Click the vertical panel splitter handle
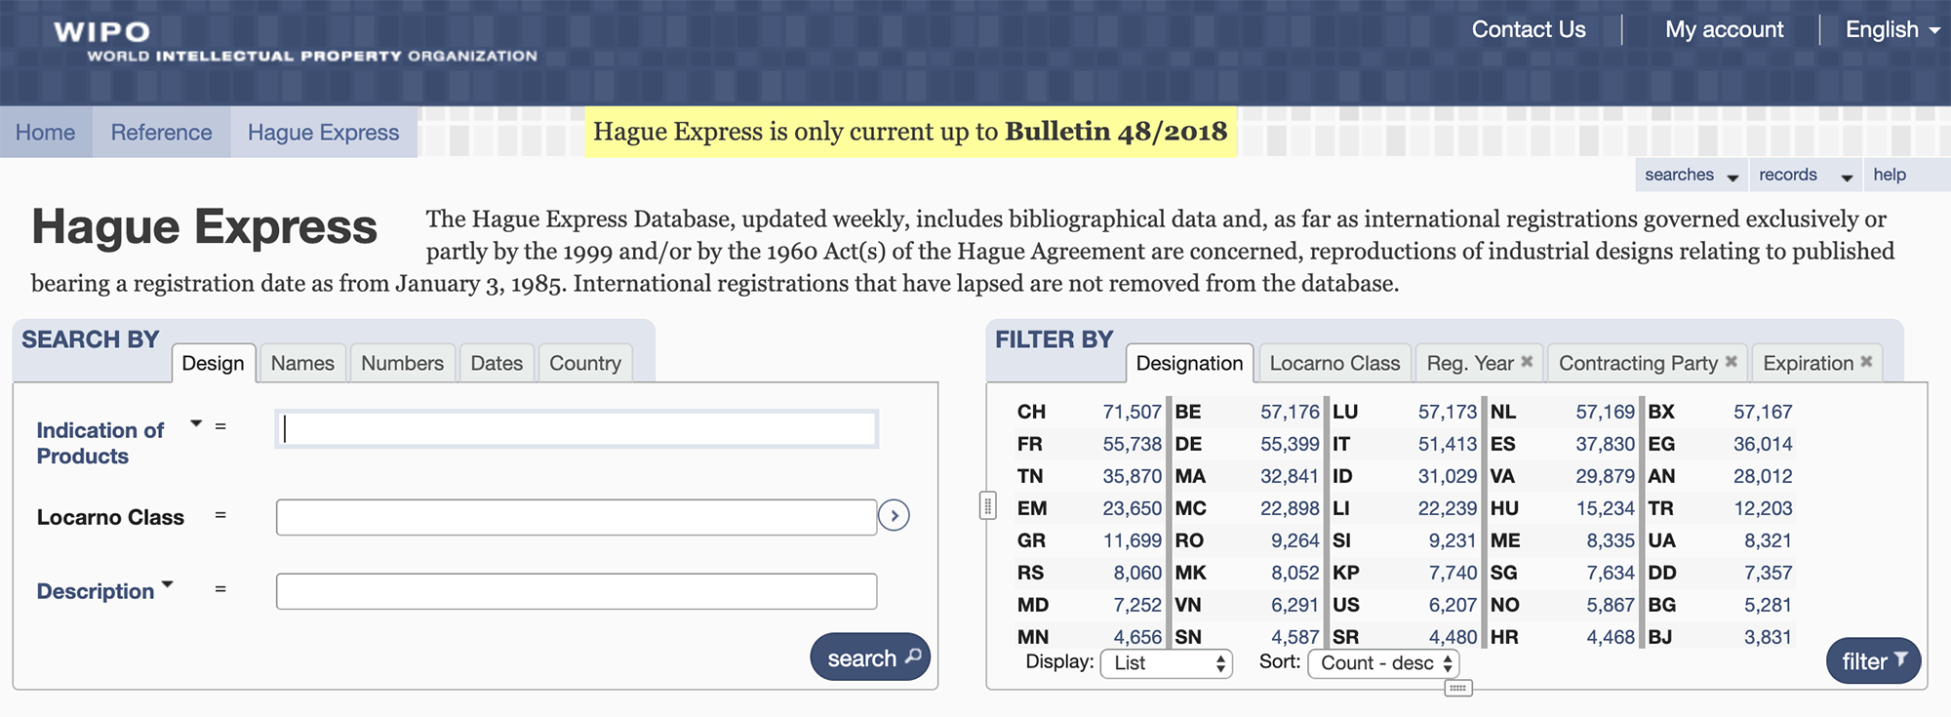 988,505
